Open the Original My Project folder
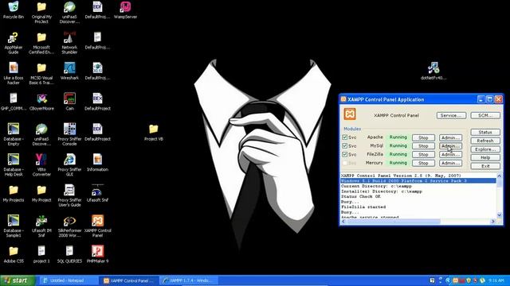This screenshot has width=510, height=286. [41, 13]
